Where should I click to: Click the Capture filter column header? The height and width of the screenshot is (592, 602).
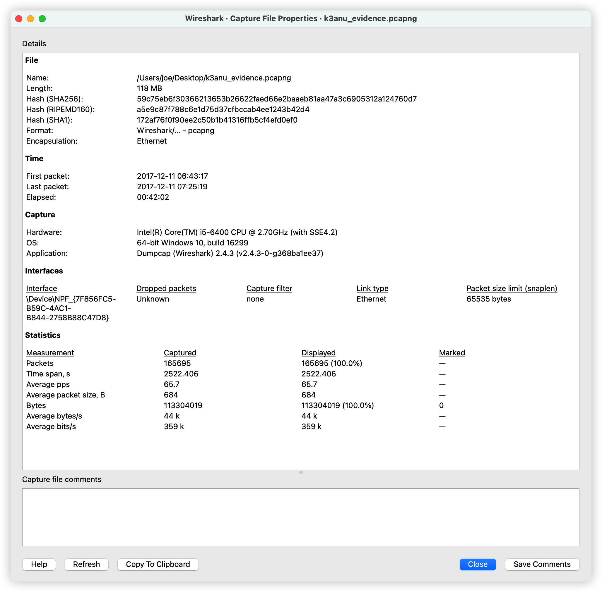269,288
